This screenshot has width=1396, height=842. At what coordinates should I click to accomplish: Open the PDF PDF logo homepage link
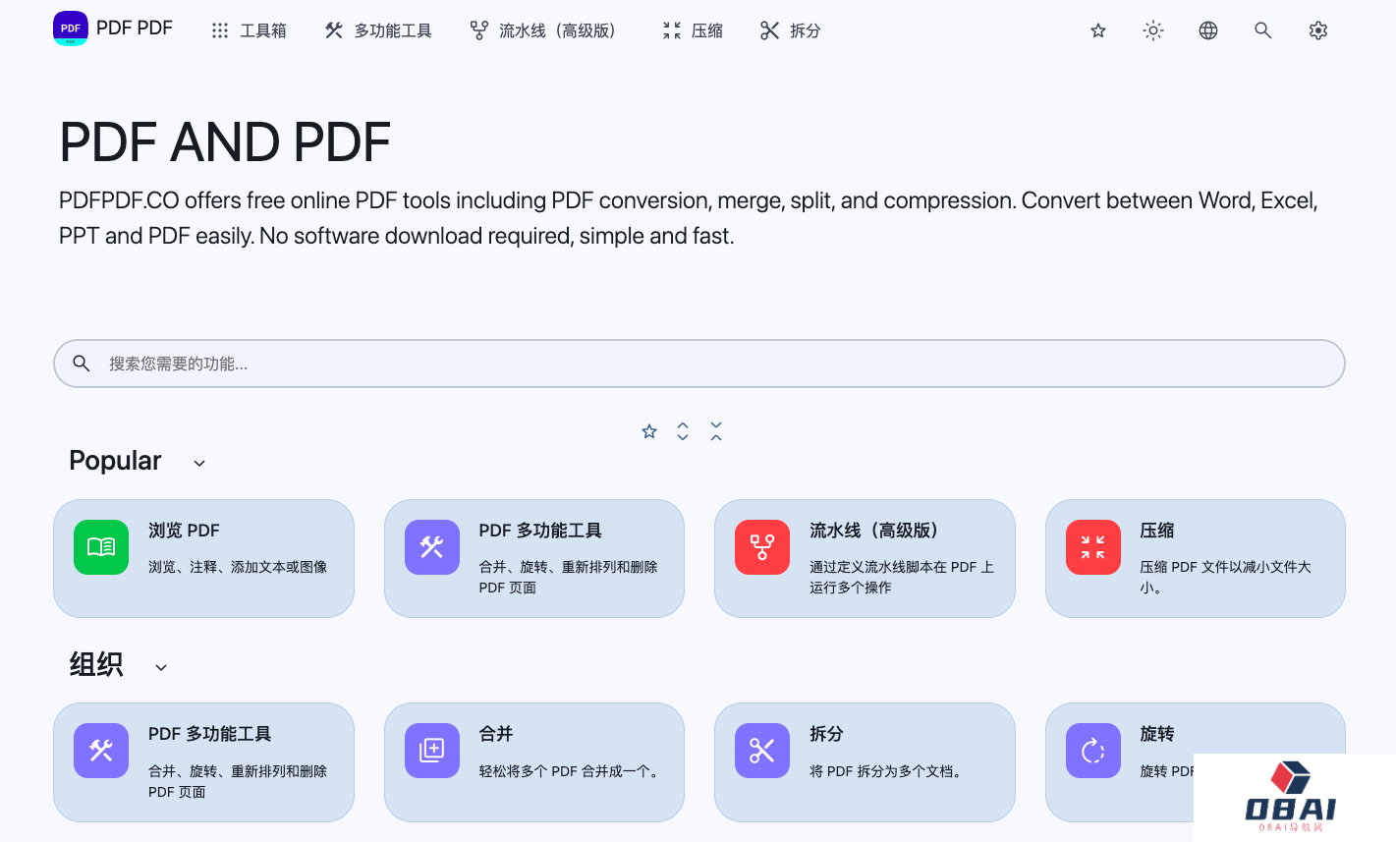112,28
